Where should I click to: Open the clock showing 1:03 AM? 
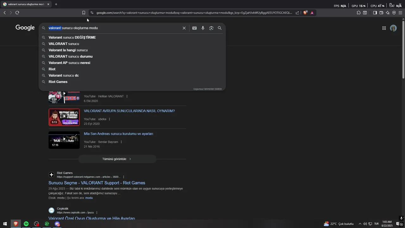click(x=387, y=224)
